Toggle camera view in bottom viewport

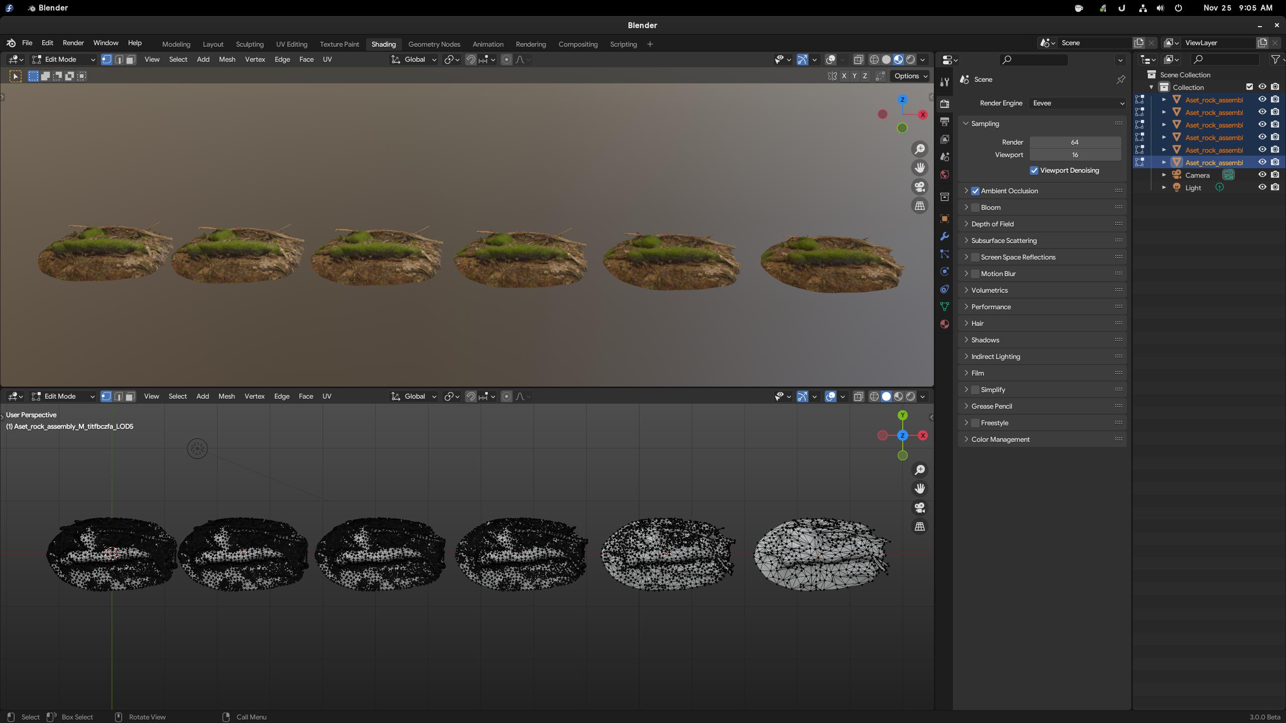pyautogui.click(x=920, y=508)
